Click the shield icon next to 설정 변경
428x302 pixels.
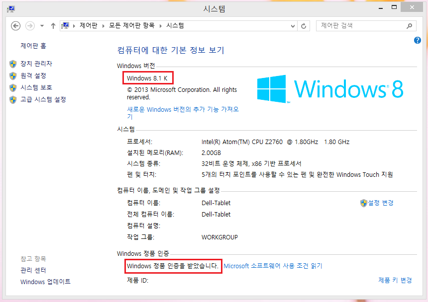[364, 203]
